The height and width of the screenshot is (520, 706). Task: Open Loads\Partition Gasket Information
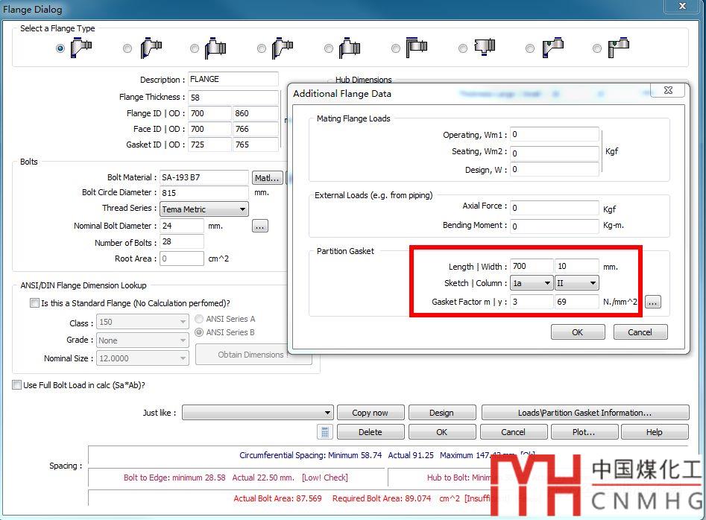[x=585, y=413]
